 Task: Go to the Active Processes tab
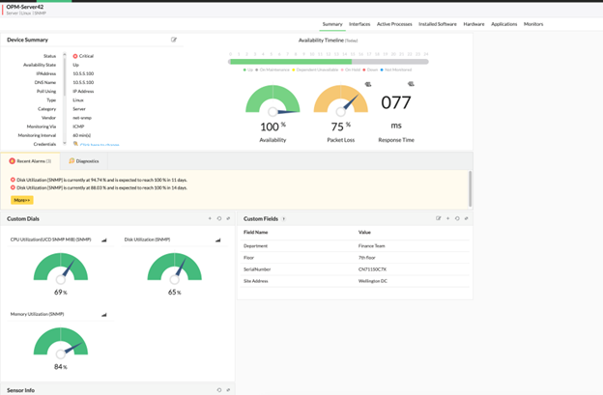pos(394,24)
